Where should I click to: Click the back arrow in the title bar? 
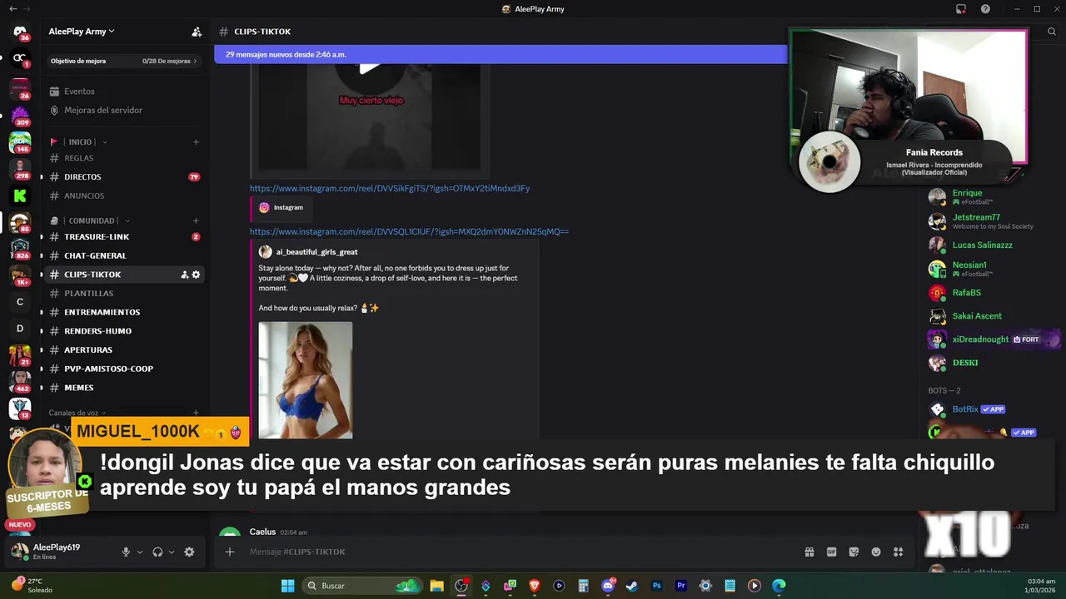tap(12, 9)
